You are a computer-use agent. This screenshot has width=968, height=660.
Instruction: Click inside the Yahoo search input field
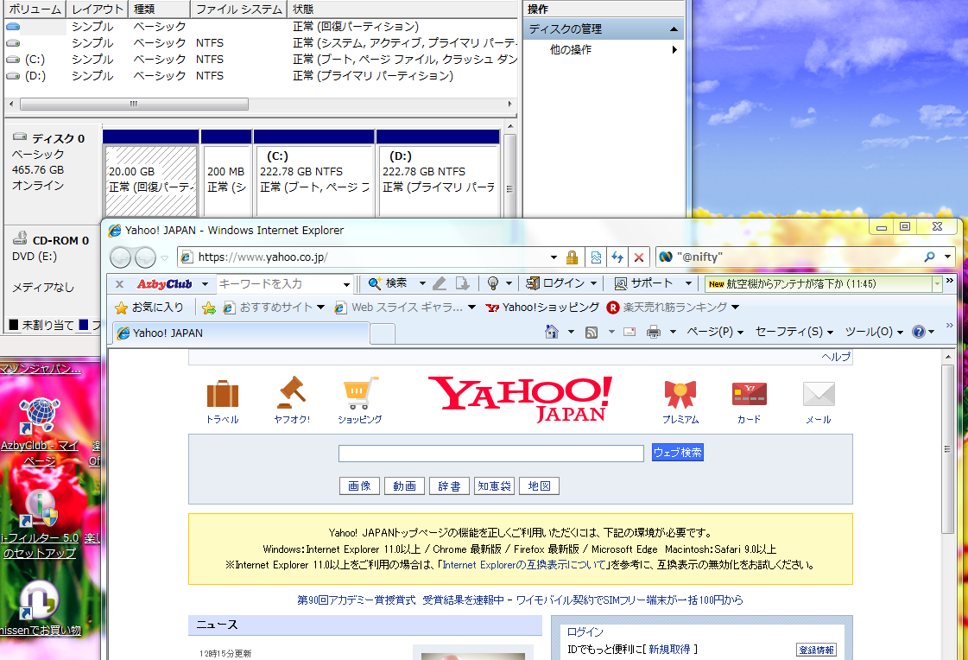(x=490, y=453)
